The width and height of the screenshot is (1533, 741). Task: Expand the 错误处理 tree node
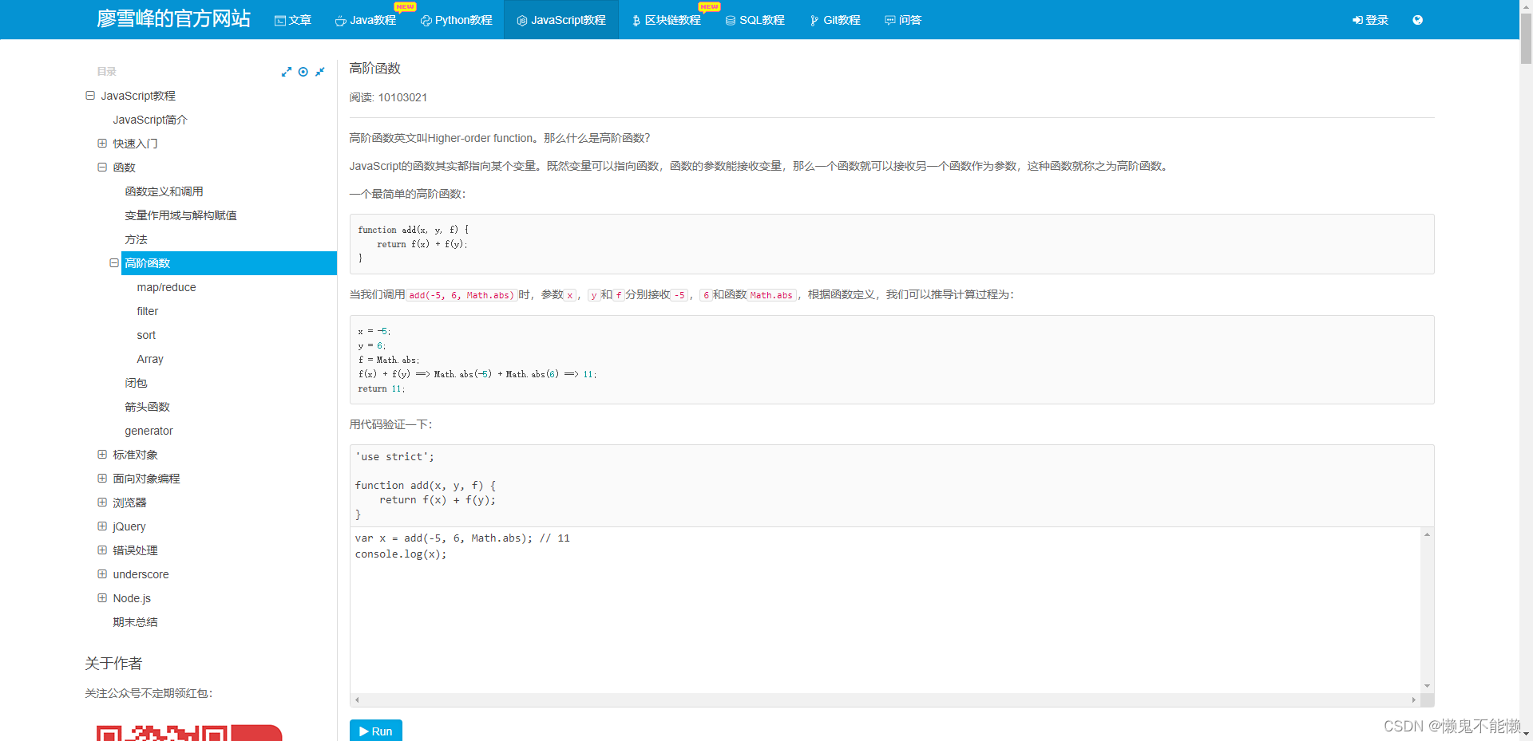[102, 550]
